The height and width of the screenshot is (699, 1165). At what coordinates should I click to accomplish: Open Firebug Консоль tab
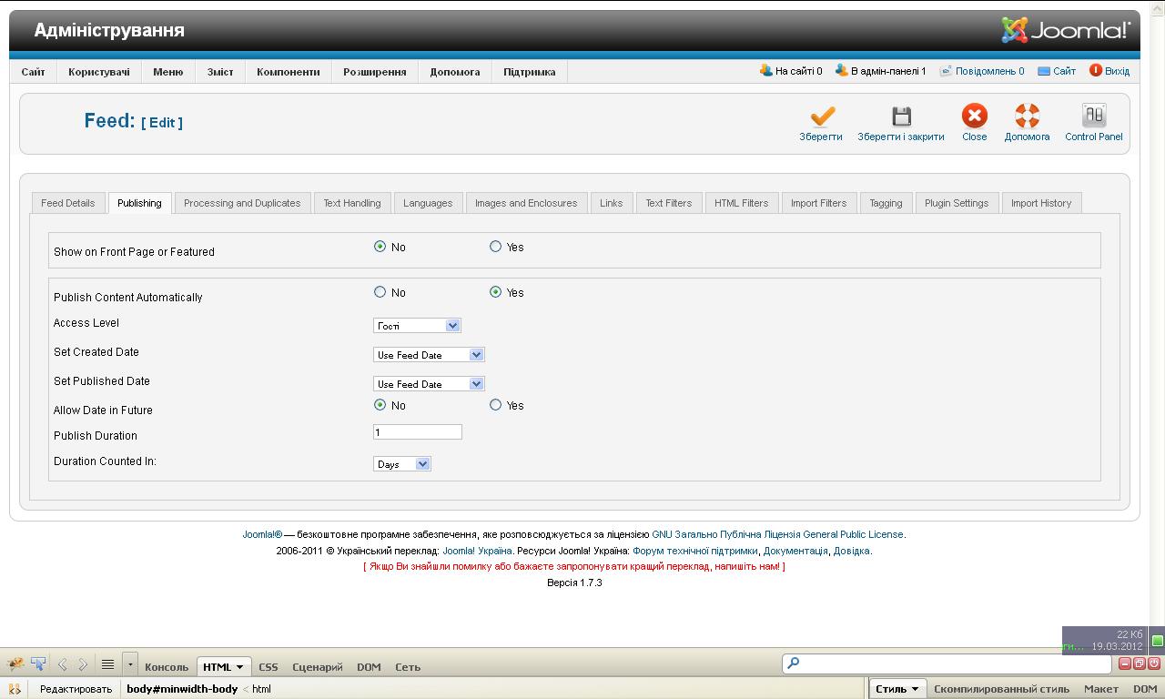point(167,667)
